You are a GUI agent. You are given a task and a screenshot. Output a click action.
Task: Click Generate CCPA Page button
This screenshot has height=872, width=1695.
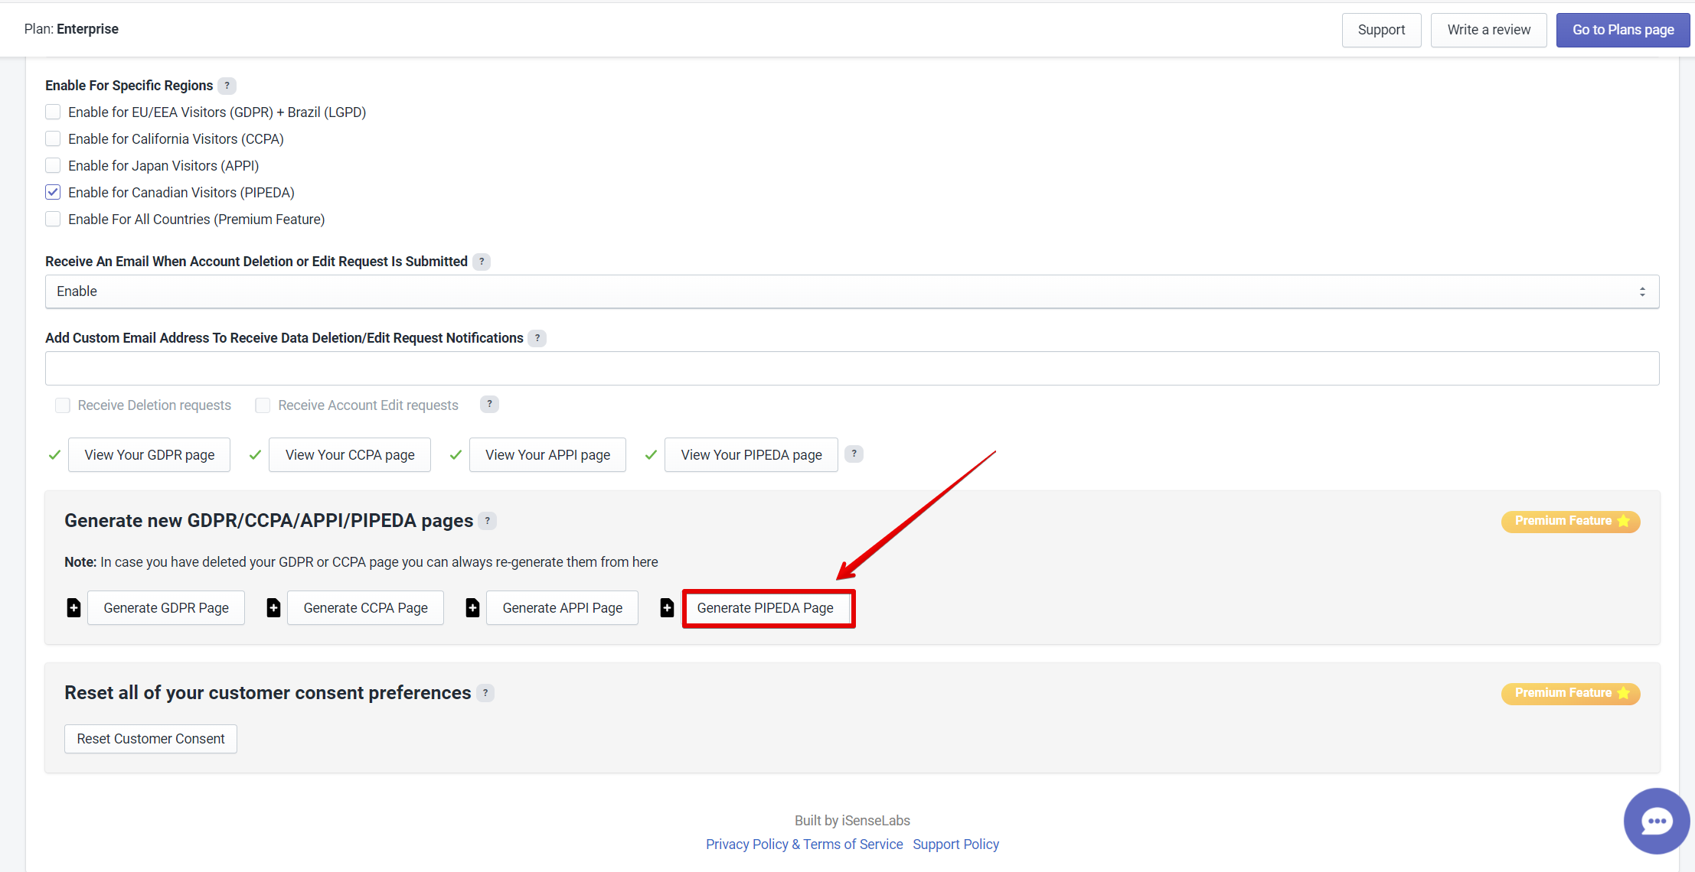365,608
